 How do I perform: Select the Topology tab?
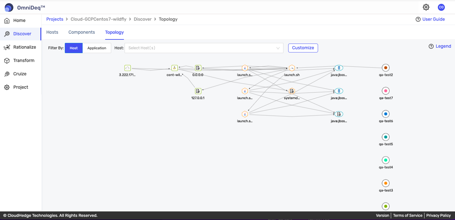(x=114, y=32)
